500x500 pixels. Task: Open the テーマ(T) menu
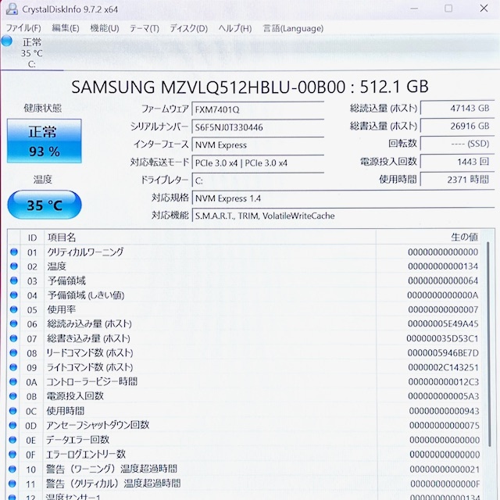[144, 28]
